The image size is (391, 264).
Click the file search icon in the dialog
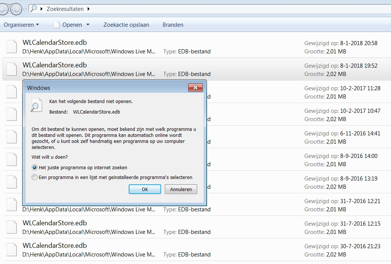pyautogui.click(x=37, y=105)
